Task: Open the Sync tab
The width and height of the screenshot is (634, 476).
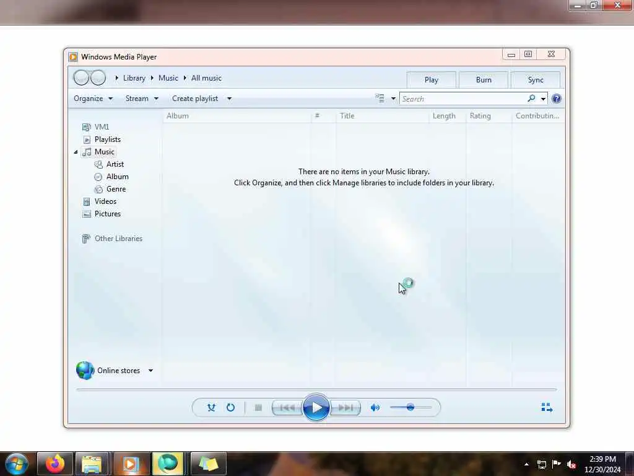Action: click(536, 80)
